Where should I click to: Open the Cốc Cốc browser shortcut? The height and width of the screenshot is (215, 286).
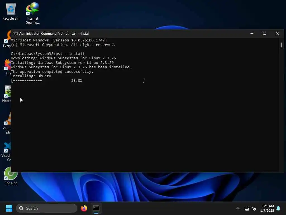click(11, 176)
